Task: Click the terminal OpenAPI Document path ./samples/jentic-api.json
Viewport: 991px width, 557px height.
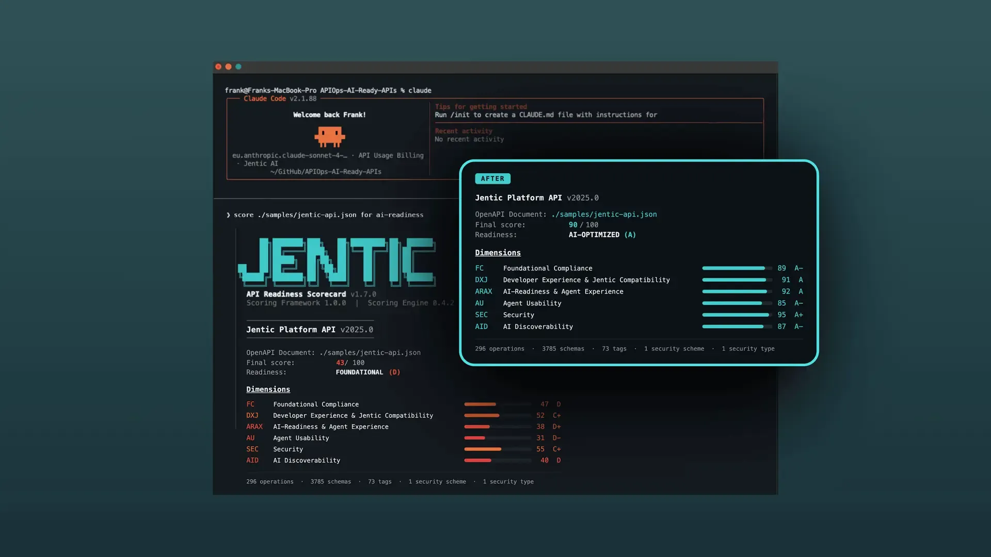Action: coord(370,353)
